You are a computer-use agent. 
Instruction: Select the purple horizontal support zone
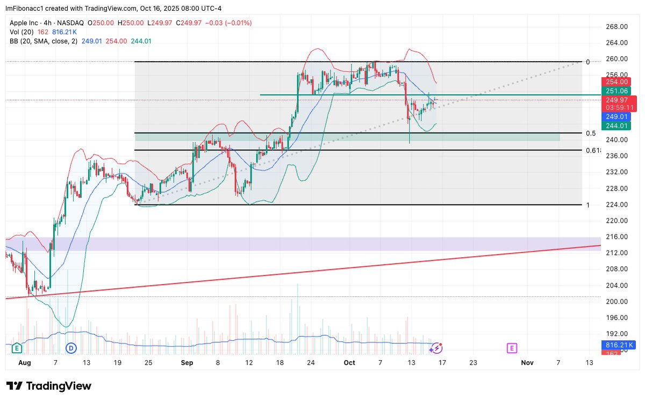[303, 244]
